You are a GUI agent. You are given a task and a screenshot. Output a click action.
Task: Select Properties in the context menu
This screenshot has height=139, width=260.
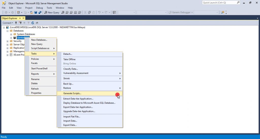coord(41,93)
